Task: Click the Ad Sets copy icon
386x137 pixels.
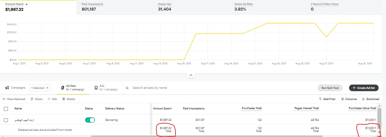Action: 63,88
